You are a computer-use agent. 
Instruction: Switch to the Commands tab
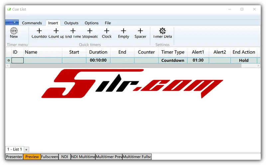(x=32, y=23)
